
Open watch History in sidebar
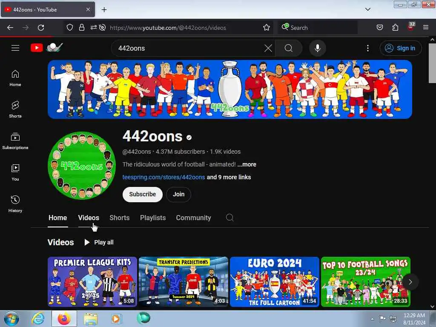tap(15, 204)
